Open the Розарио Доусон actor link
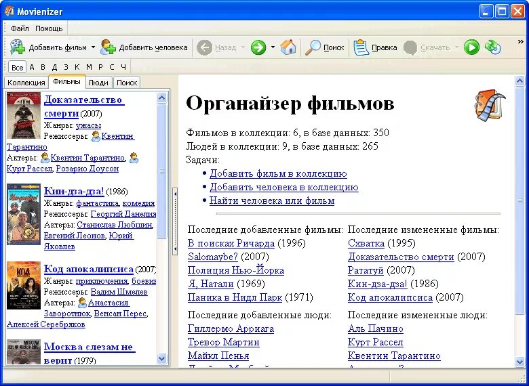 tap(87, 169)
